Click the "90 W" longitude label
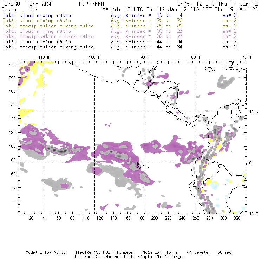 coord(145,57)
